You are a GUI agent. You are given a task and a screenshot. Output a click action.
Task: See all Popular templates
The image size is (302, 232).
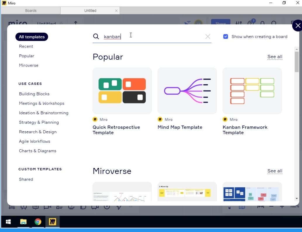click(275, 57)
